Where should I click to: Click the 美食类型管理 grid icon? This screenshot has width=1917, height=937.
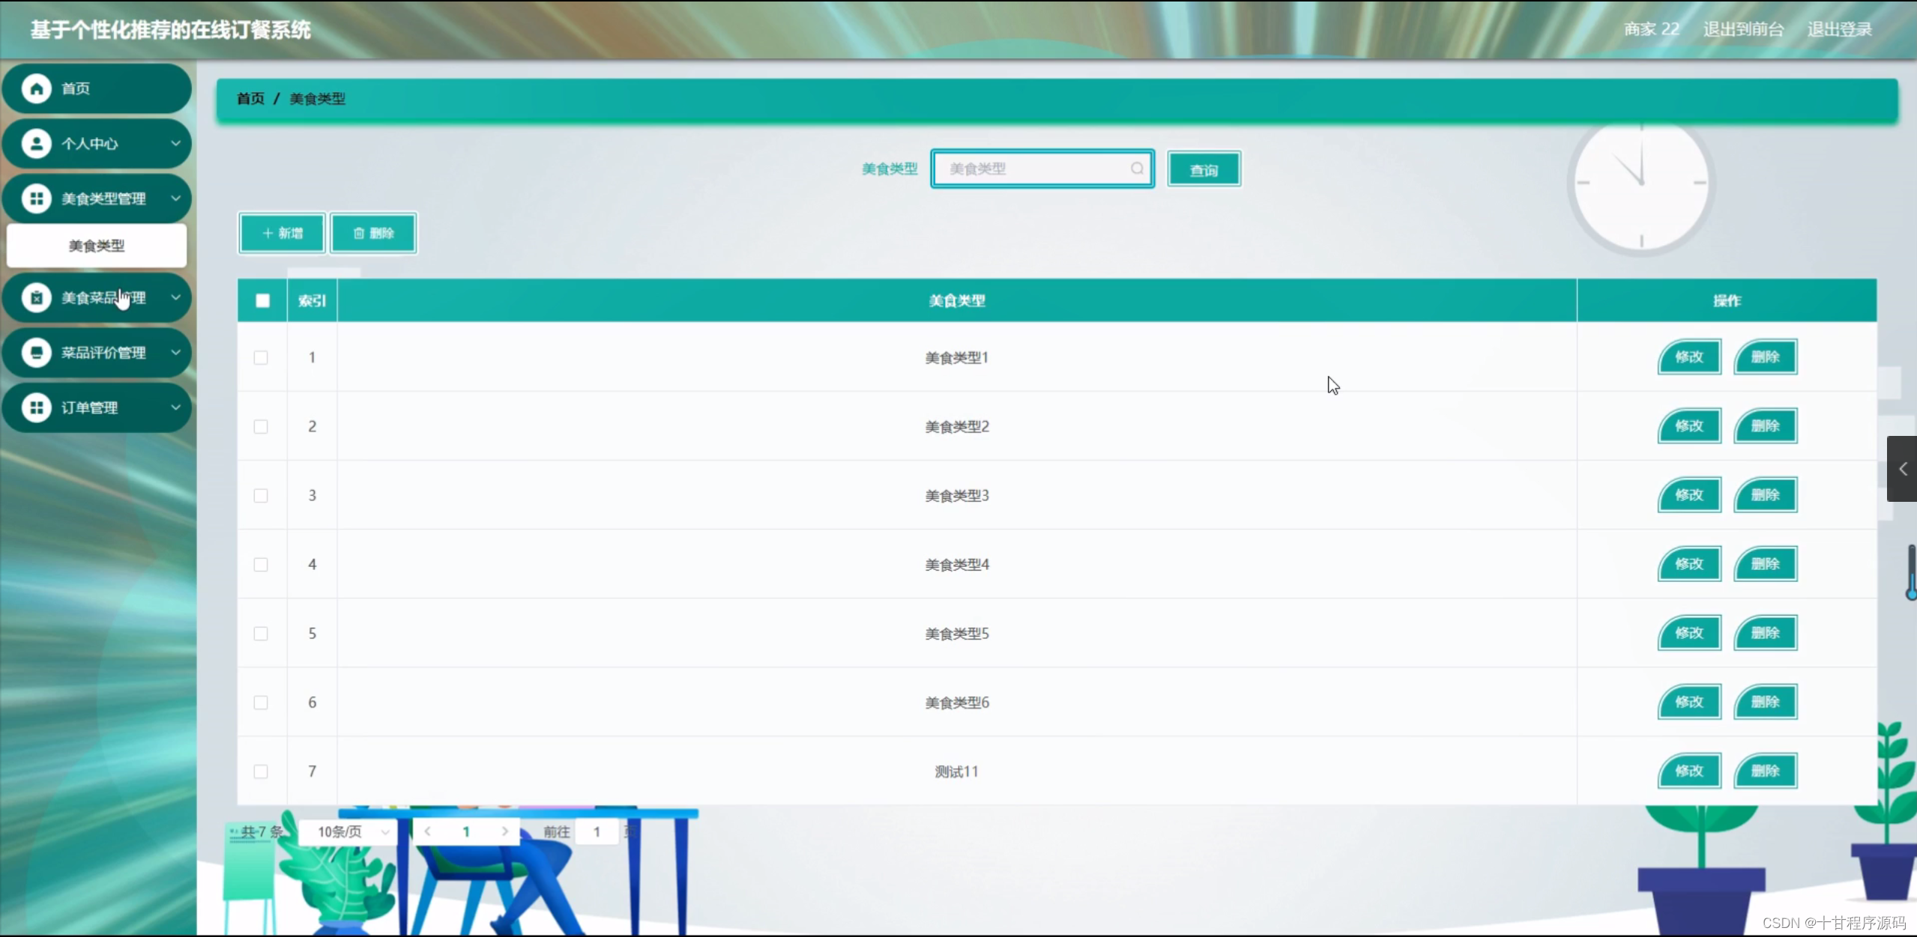(36, 198)
